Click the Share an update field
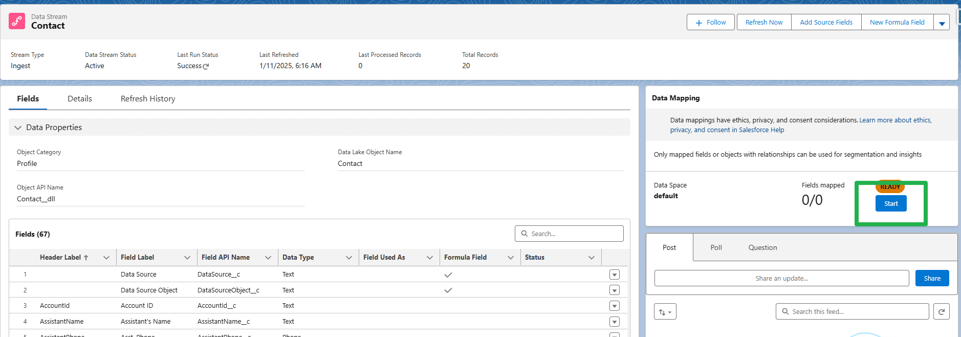 781,278
